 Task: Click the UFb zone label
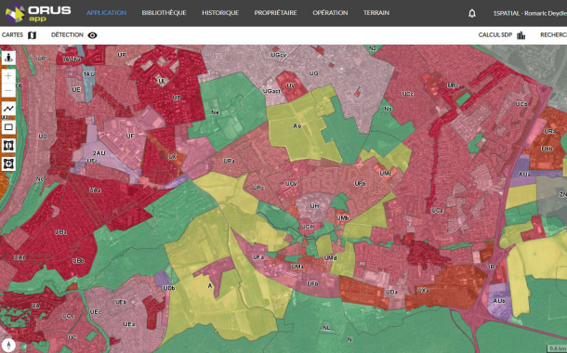coord(312,283)
